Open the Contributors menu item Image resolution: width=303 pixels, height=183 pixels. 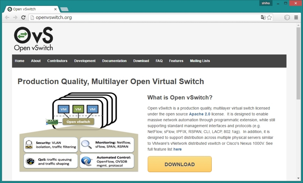(57, 61)
